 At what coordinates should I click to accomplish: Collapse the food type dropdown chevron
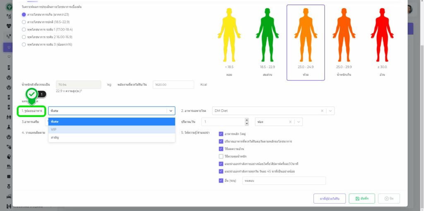pyautogui.click(x=171, y=111)
